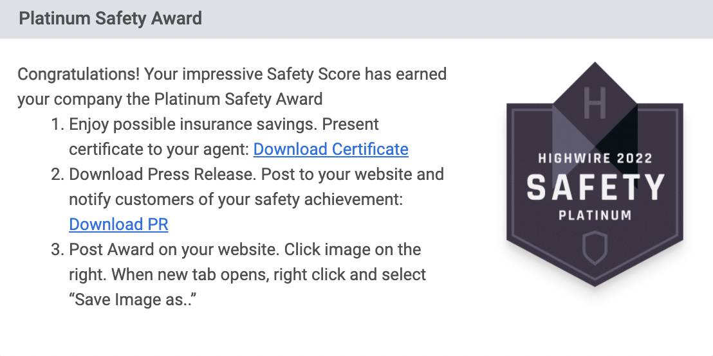
Task: Click list item one about insurance savings
Action: (x=230, y=137)
